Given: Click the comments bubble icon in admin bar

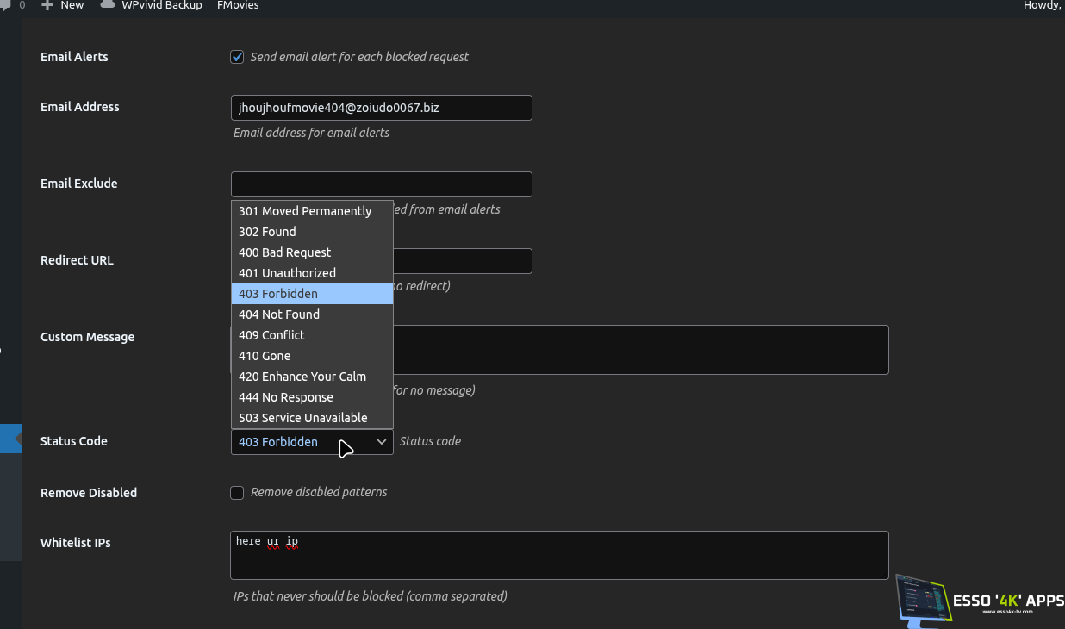Looking at the screenshot, I should pos(7,5).
